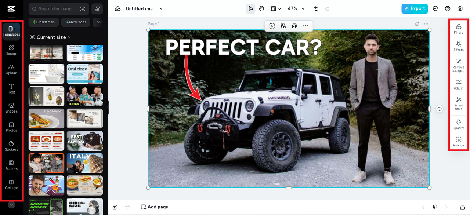Screen dimensions: 470x215
Task: Choose the LUCAS podcast template
Action: (x=85, y=96)
